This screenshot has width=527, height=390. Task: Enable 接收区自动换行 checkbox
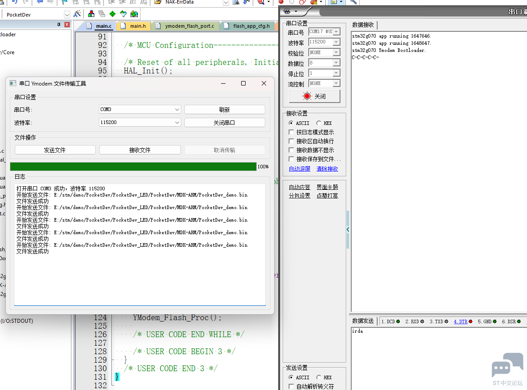(x=291, y=141)
